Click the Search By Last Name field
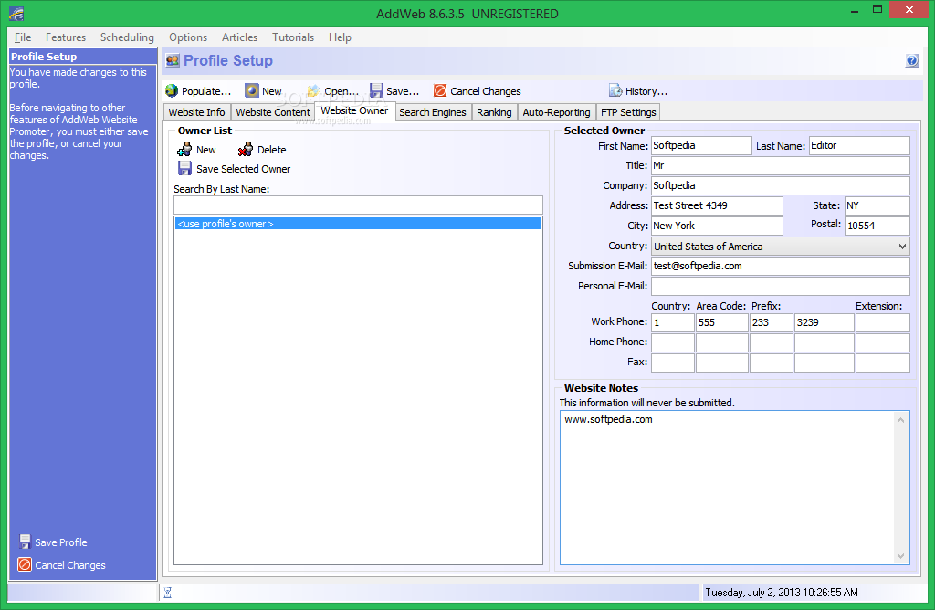 coord(358,205)
